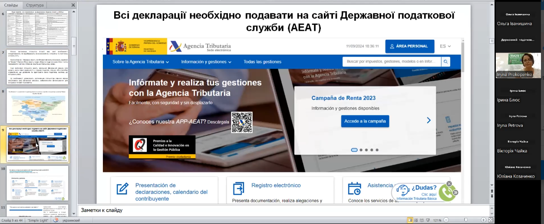544x224 pixels.
Task: Click the Agencia Tributaria logo
Action: click(200, 46)
